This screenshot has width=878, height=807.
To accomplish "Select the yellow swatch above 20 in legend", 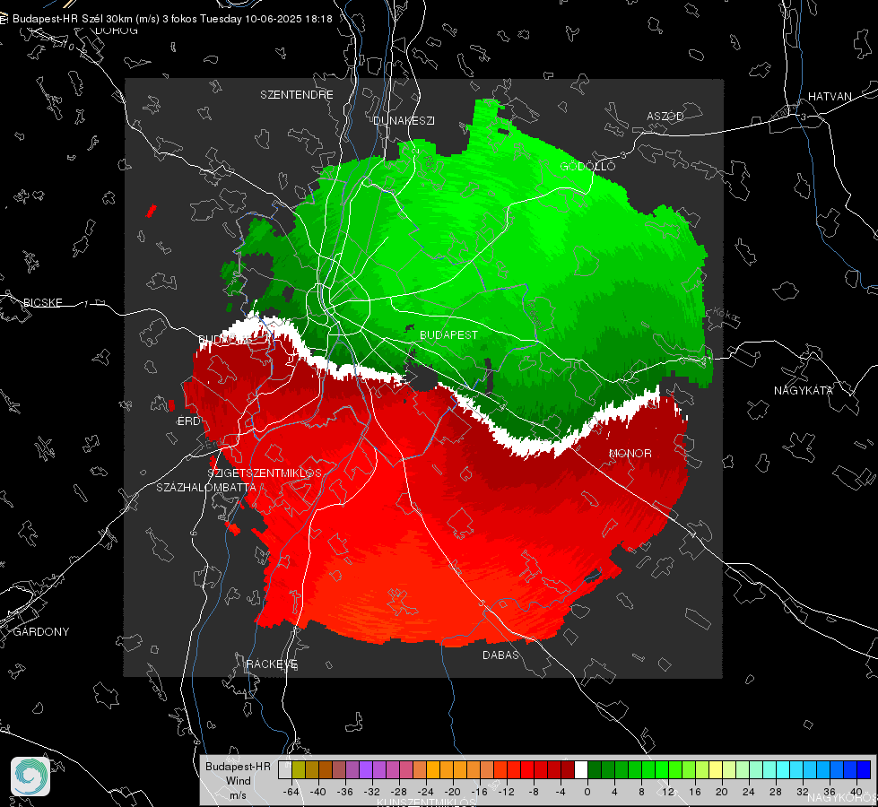I will 717,769.
